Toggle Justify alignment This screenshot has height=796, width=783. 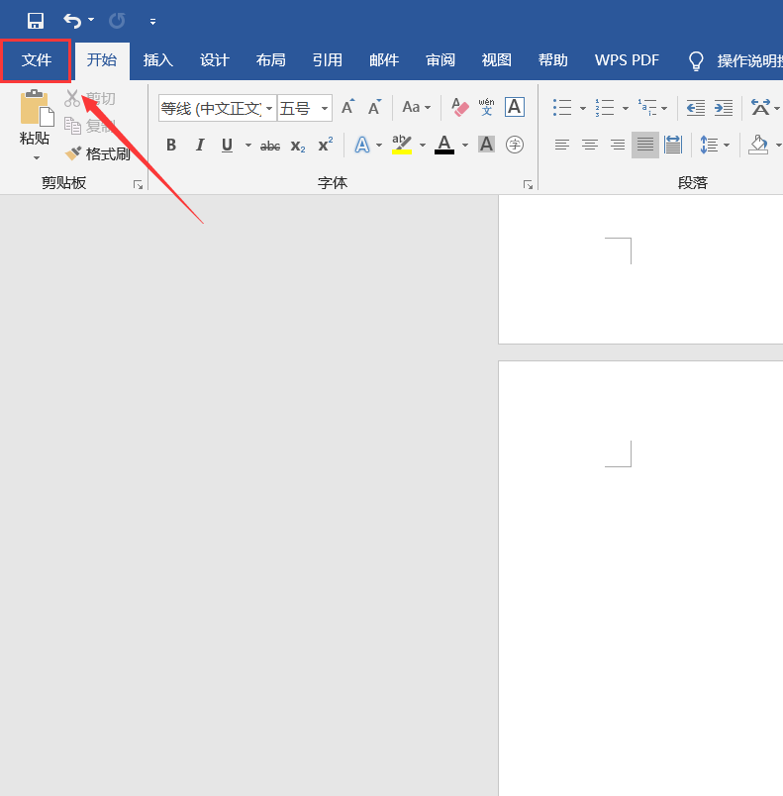[x=645, y=146]
